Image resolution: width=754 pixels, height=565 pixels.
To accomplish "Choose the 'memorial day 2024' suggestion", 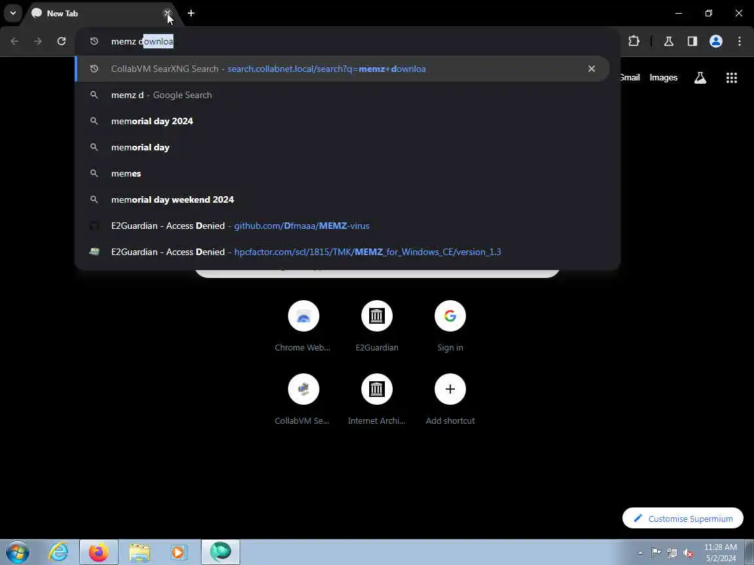I will point(342,121).
